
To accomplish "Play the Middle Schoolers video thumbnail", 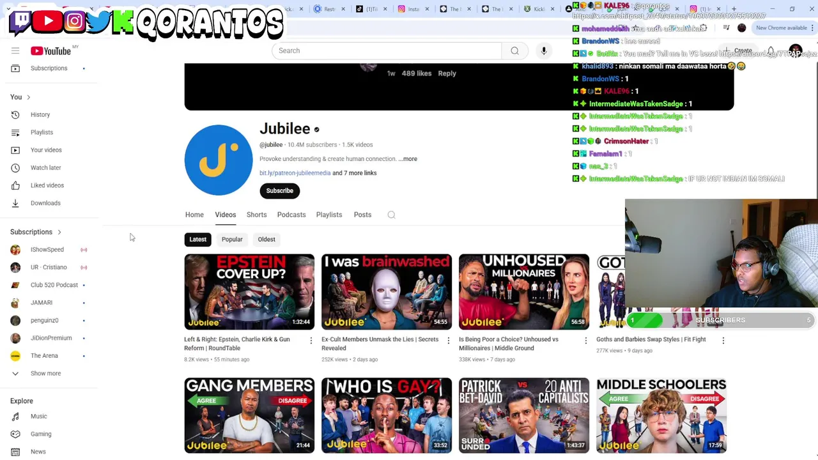I will coord(661,415).
